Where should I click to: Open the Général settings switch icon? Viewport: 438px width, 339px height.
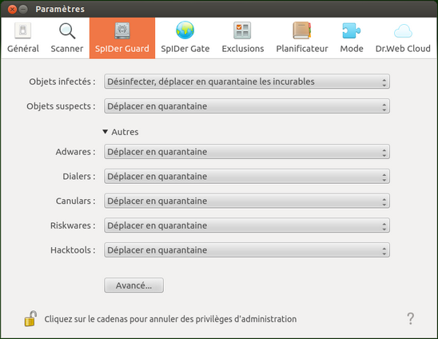coord(23,30)
